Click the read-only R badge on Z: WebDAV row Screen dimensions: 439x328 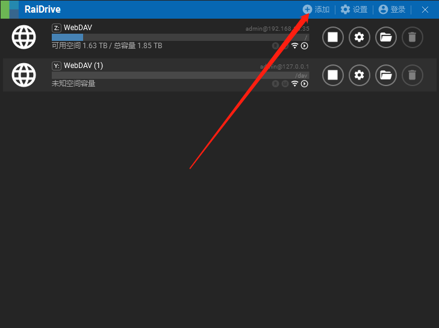(275, 46)
